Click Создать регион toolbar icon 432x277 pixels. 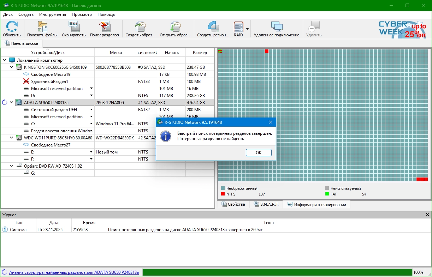pos(213,27)
